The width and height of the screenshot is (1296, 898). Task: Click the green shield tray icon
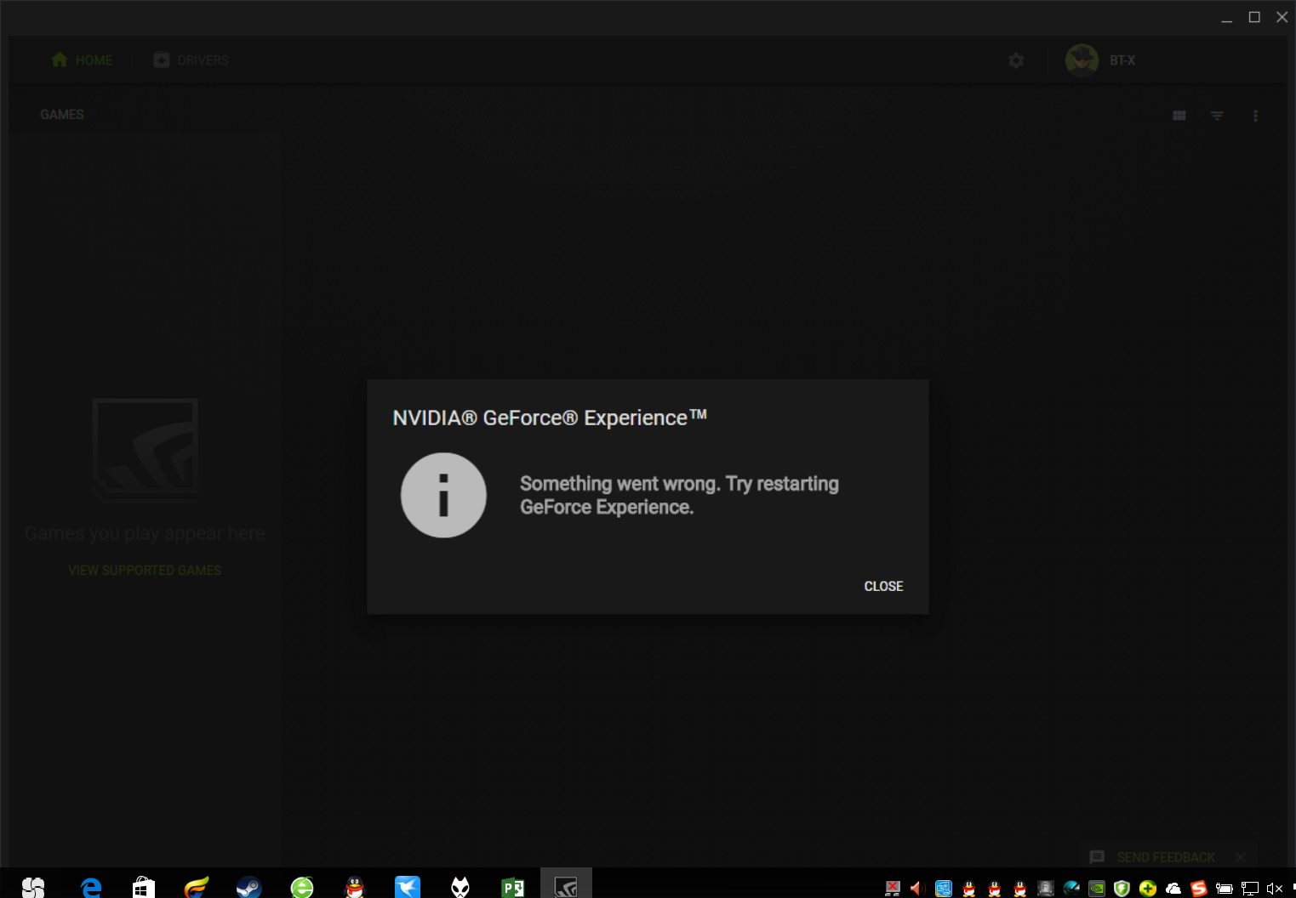point(1122,889)
